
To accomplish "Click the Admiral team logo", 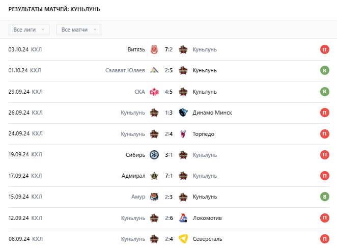I will click(154, 176).
